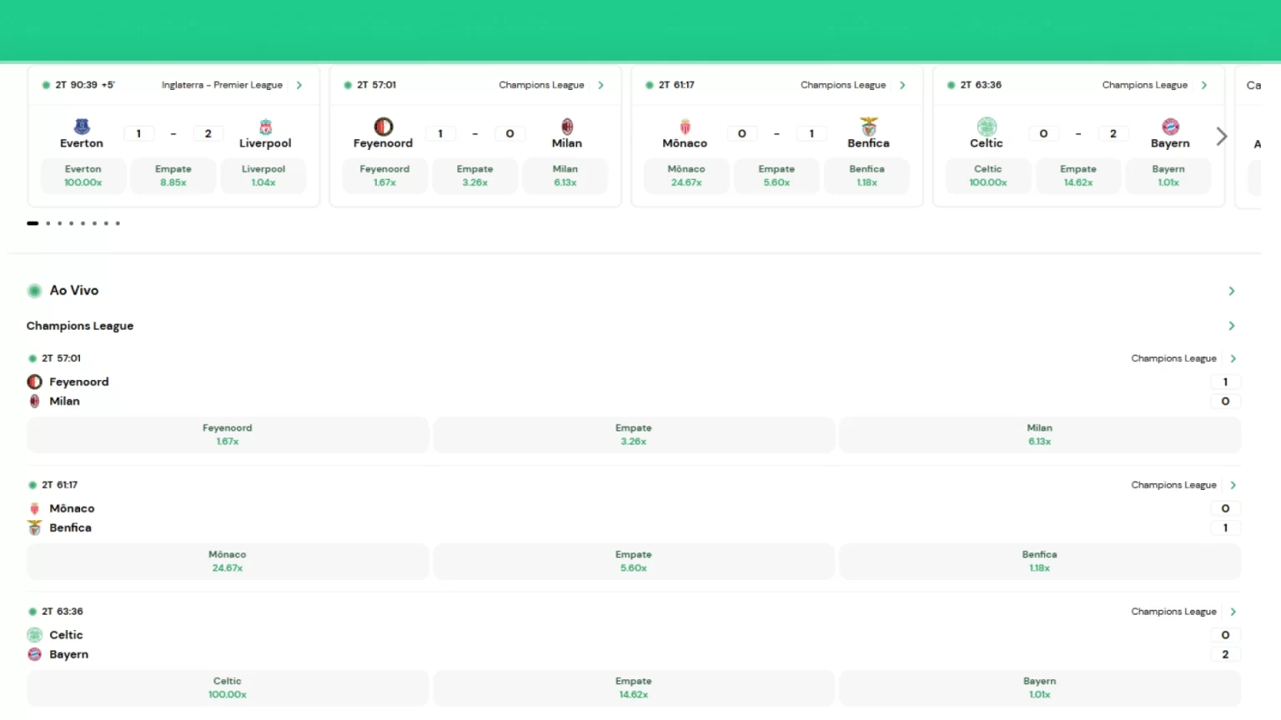Click Champions League label in Celtic list row
Viewport: 1281px width, 720px height.
click(x=1173, y=612)
